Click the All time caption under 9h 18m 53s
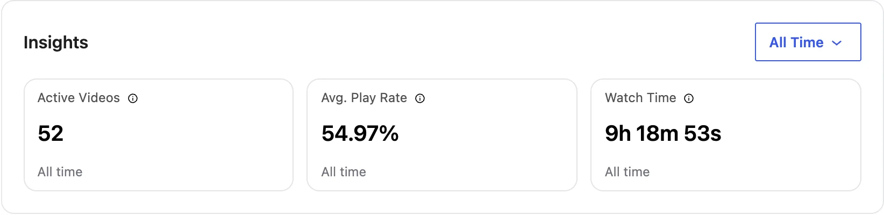 click(627, 172)
